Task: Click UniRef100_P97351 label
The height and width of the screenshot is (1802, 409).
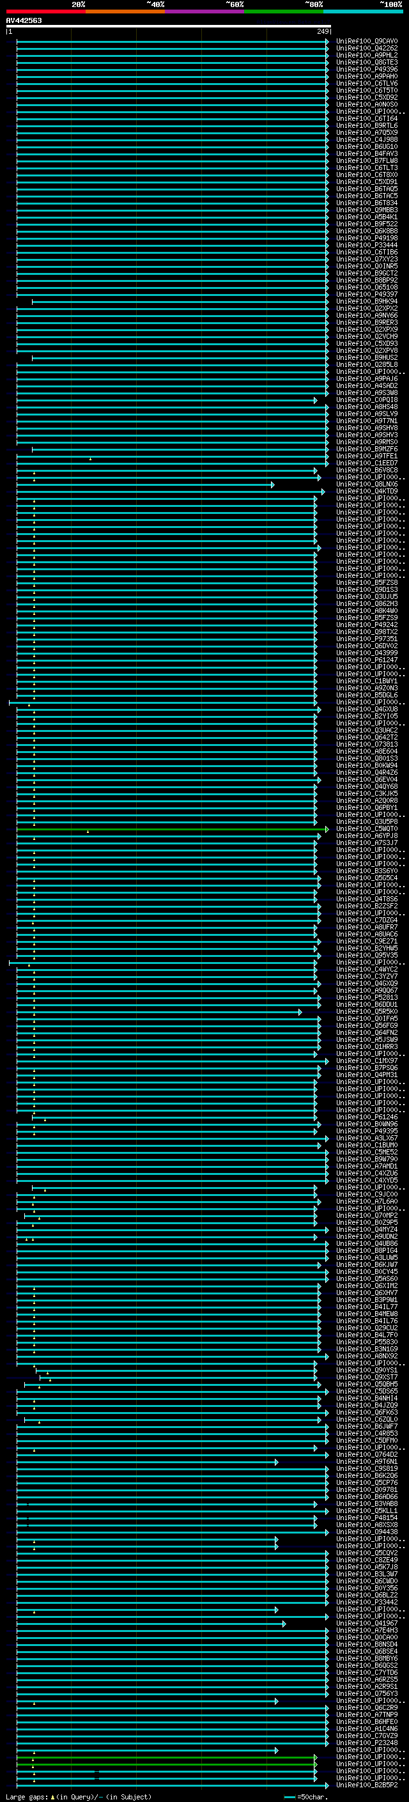Action: [366, 639]
